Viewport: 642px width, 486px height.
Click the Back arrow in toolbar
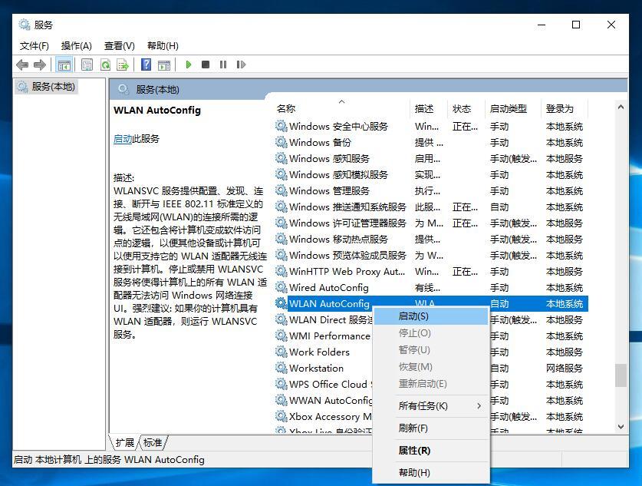click(x=22, y=65)
